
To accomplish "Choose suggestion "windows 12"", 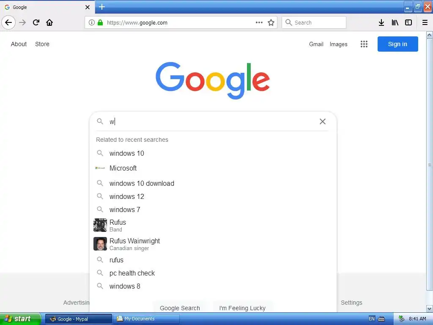I will pos(213,196).
